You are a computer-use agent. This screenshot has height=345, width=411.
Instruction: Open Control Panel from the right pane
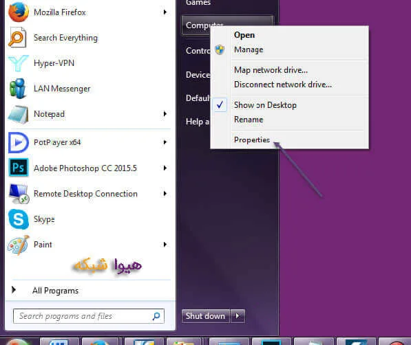[x=198, y=51]
